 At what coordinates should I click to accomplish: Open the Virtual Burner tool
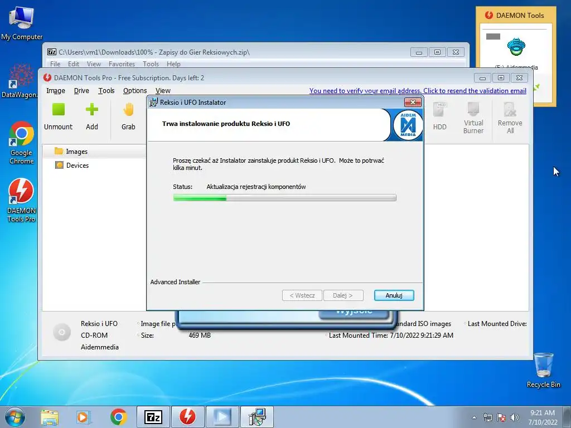[473, 118]
